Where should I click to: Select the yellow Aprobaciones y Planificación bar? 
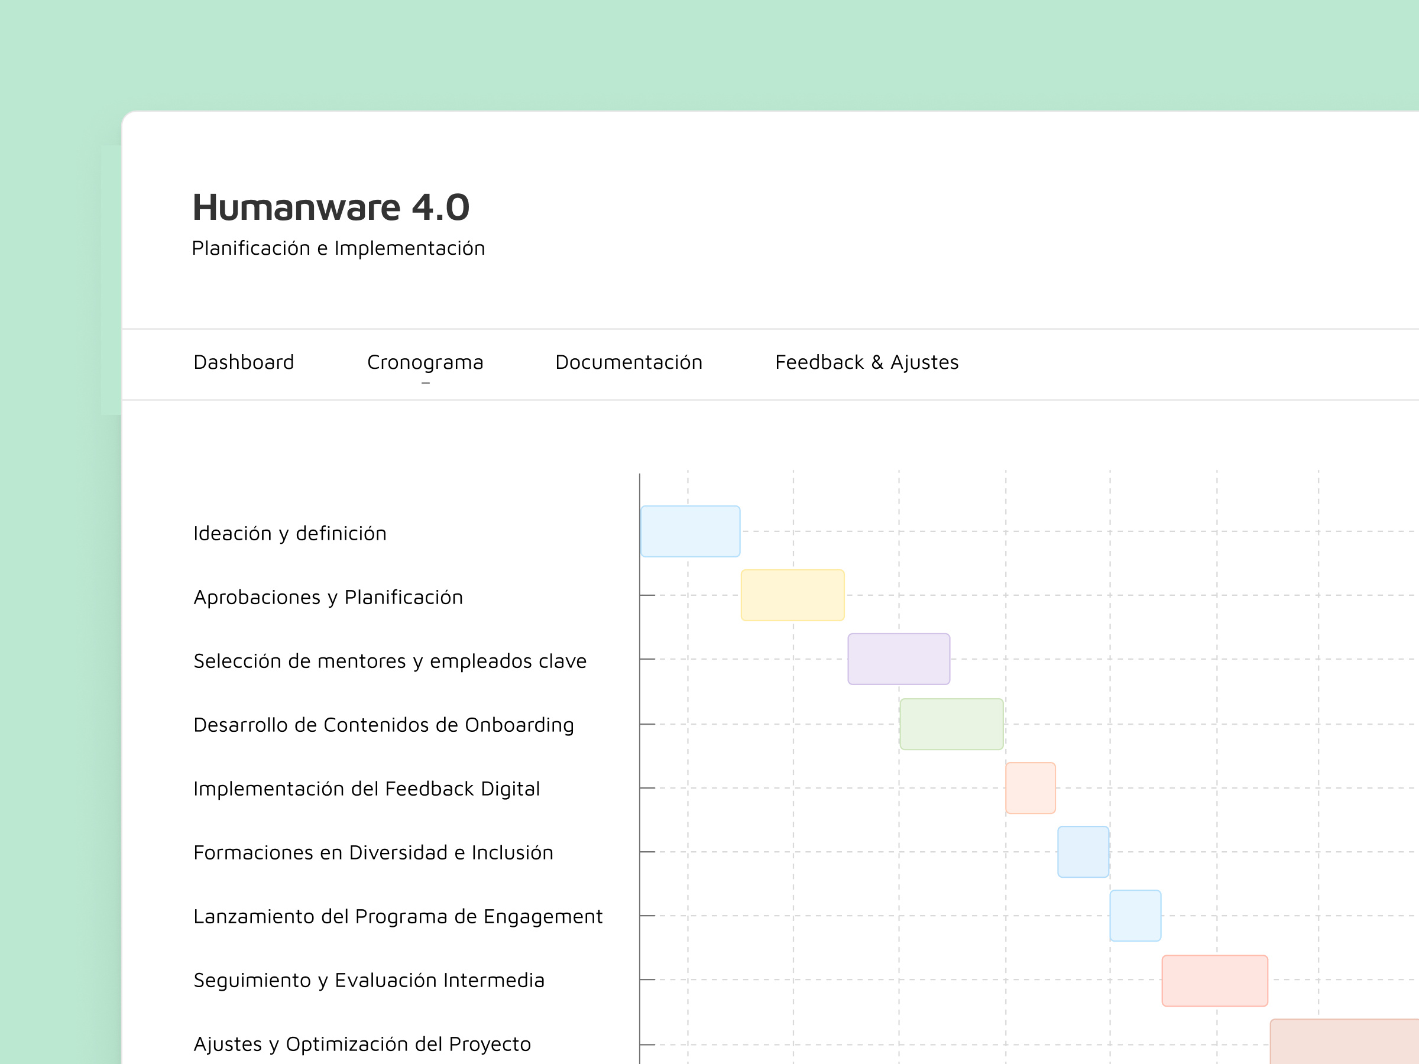[x=792, y=595]
